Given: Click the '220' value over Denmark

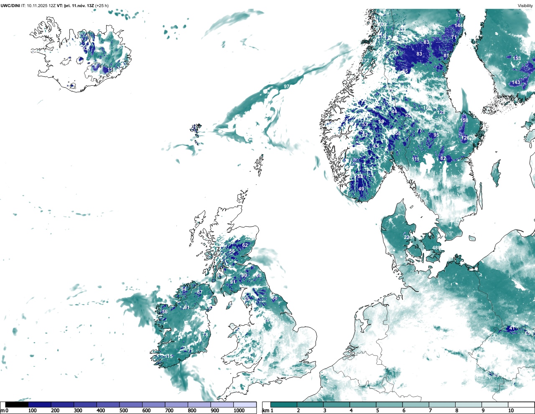Looking at the screenshot, I should [x=408, y=237].
